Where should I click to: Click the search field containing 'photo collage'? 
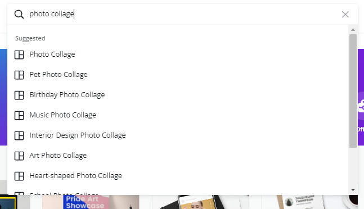pyautogui.click(x=182, y=14)
